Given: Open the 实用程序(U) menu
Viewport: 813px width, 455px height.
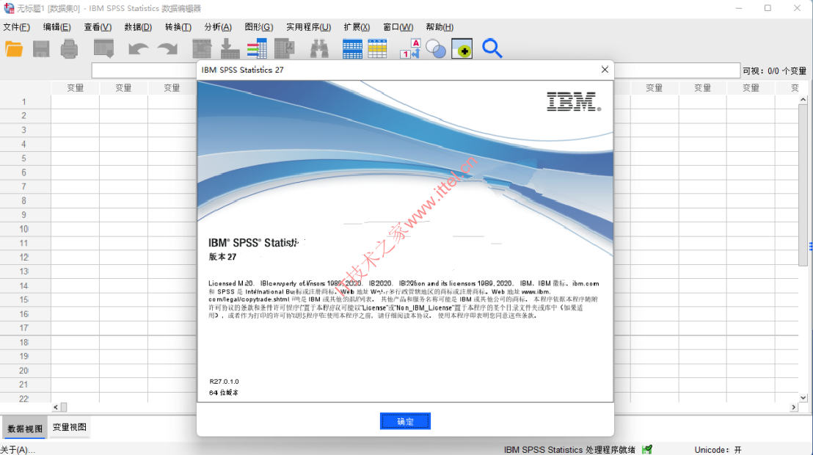Looking at the screenshot, I should click(308, 27).
